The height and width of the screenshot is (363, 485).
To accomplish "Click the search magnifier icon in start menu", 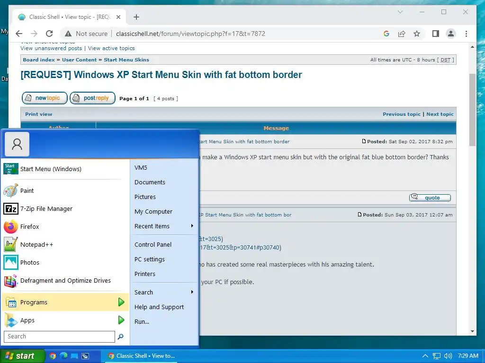I will coord(120,337).
